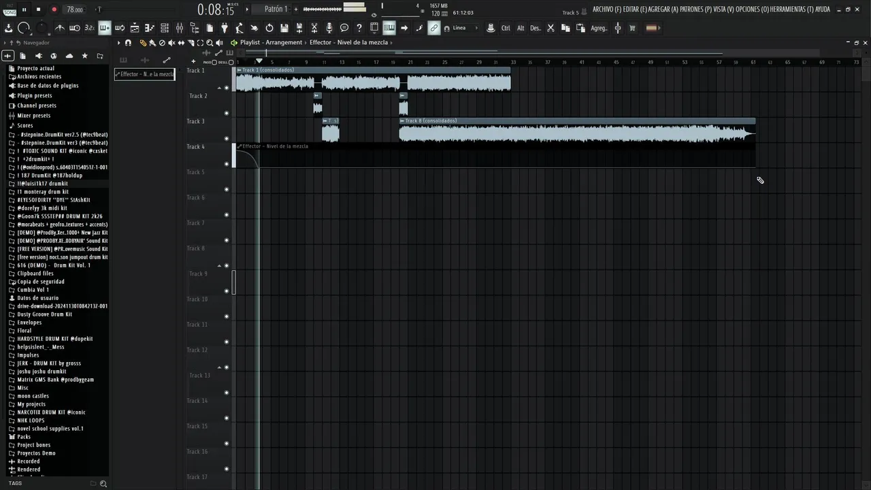This screenshot has height=490, width=871.
Task: Click the wait-for-input icon in toolbar
Action: pos(75,28)
